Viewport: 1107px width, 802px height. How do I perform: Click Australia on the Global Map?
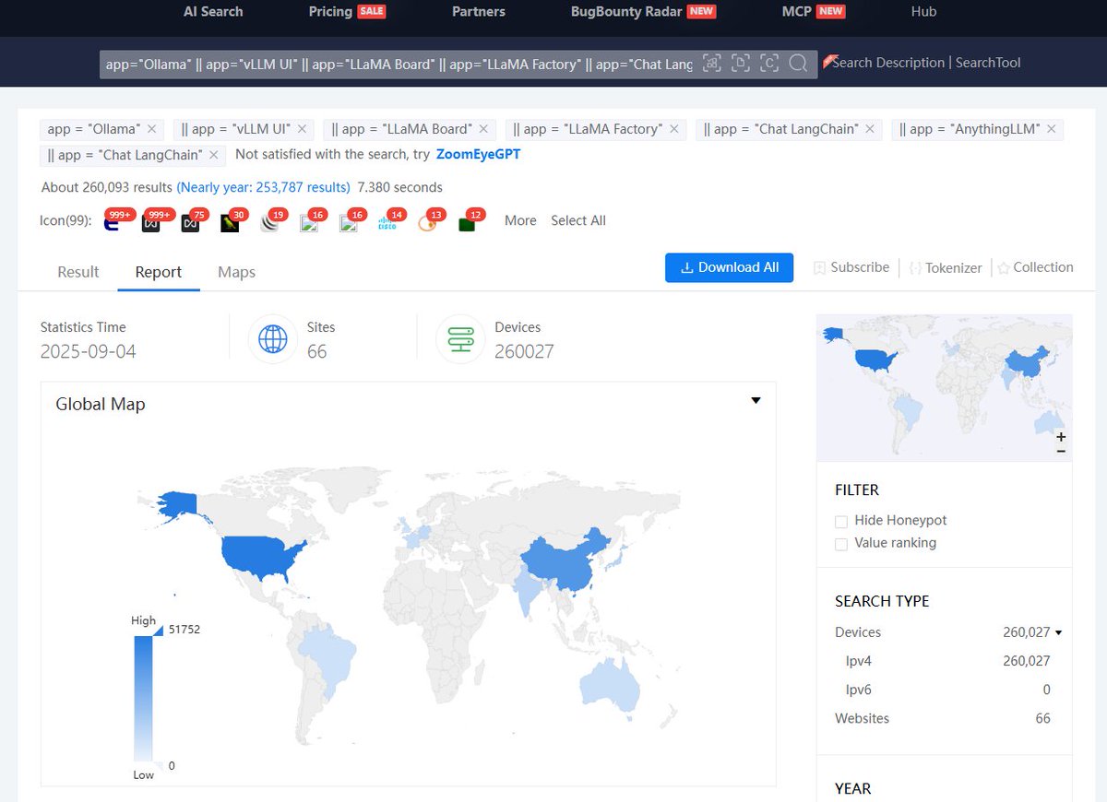click(x=610, y=687)
